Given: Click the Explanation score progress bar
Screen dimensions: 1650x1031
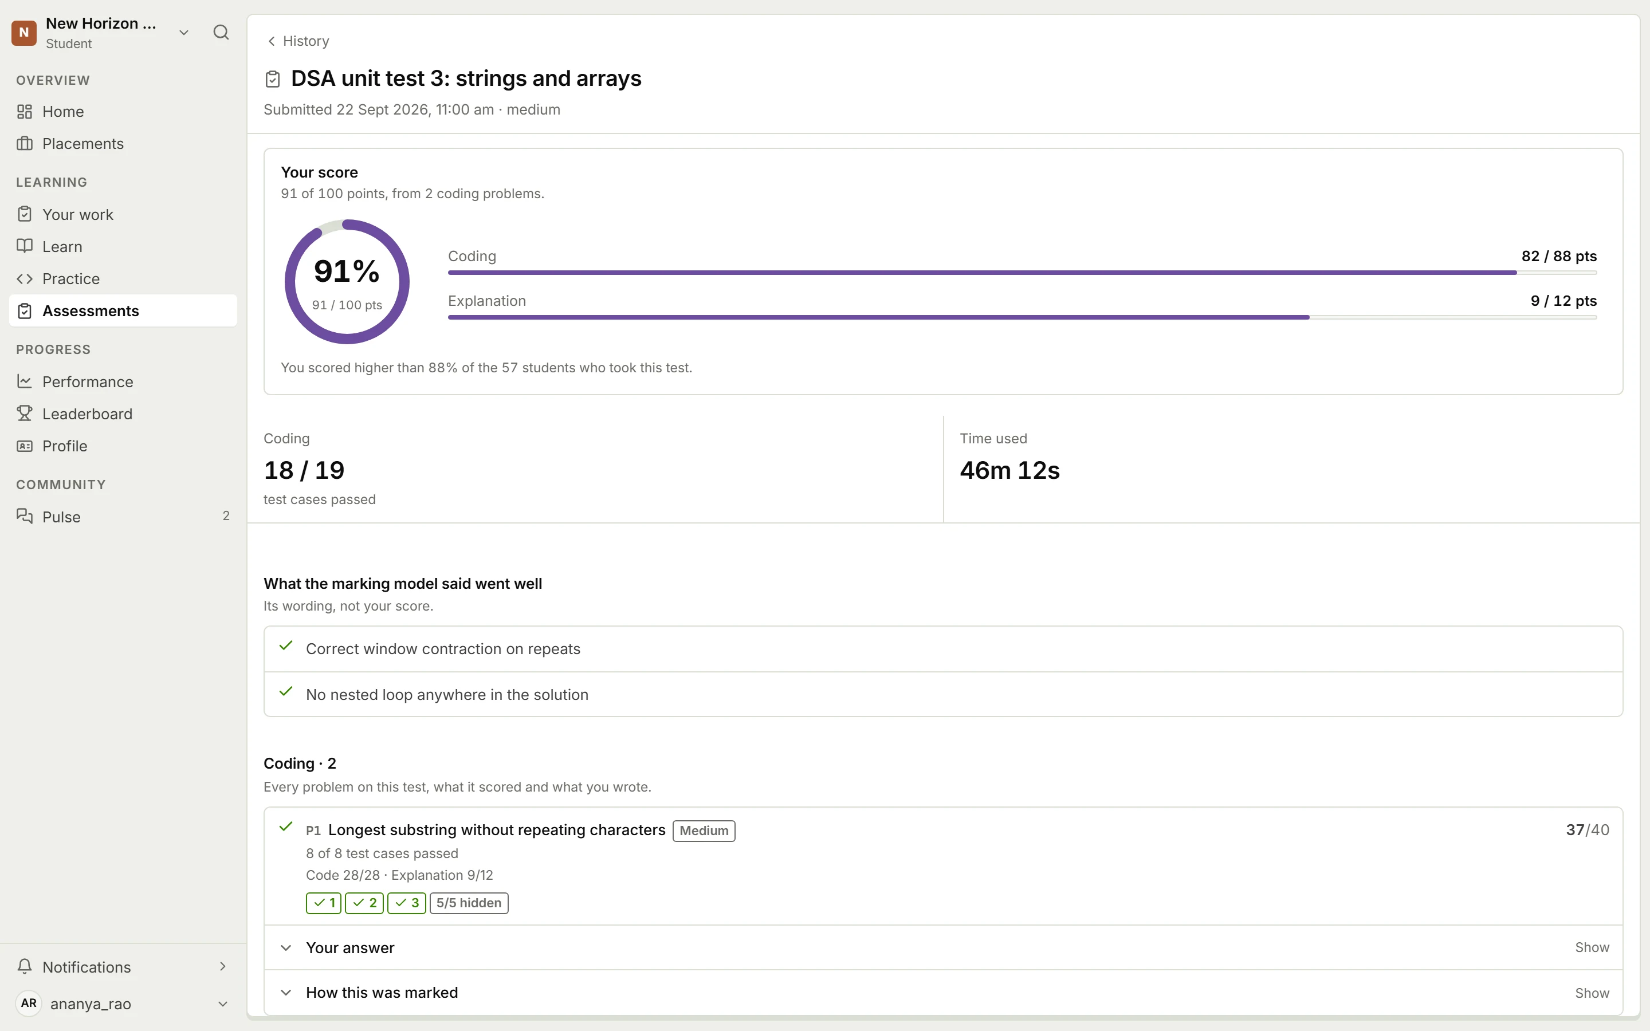Looking at the screenshot, I should pyautogui.click(x=1022, y=317).
